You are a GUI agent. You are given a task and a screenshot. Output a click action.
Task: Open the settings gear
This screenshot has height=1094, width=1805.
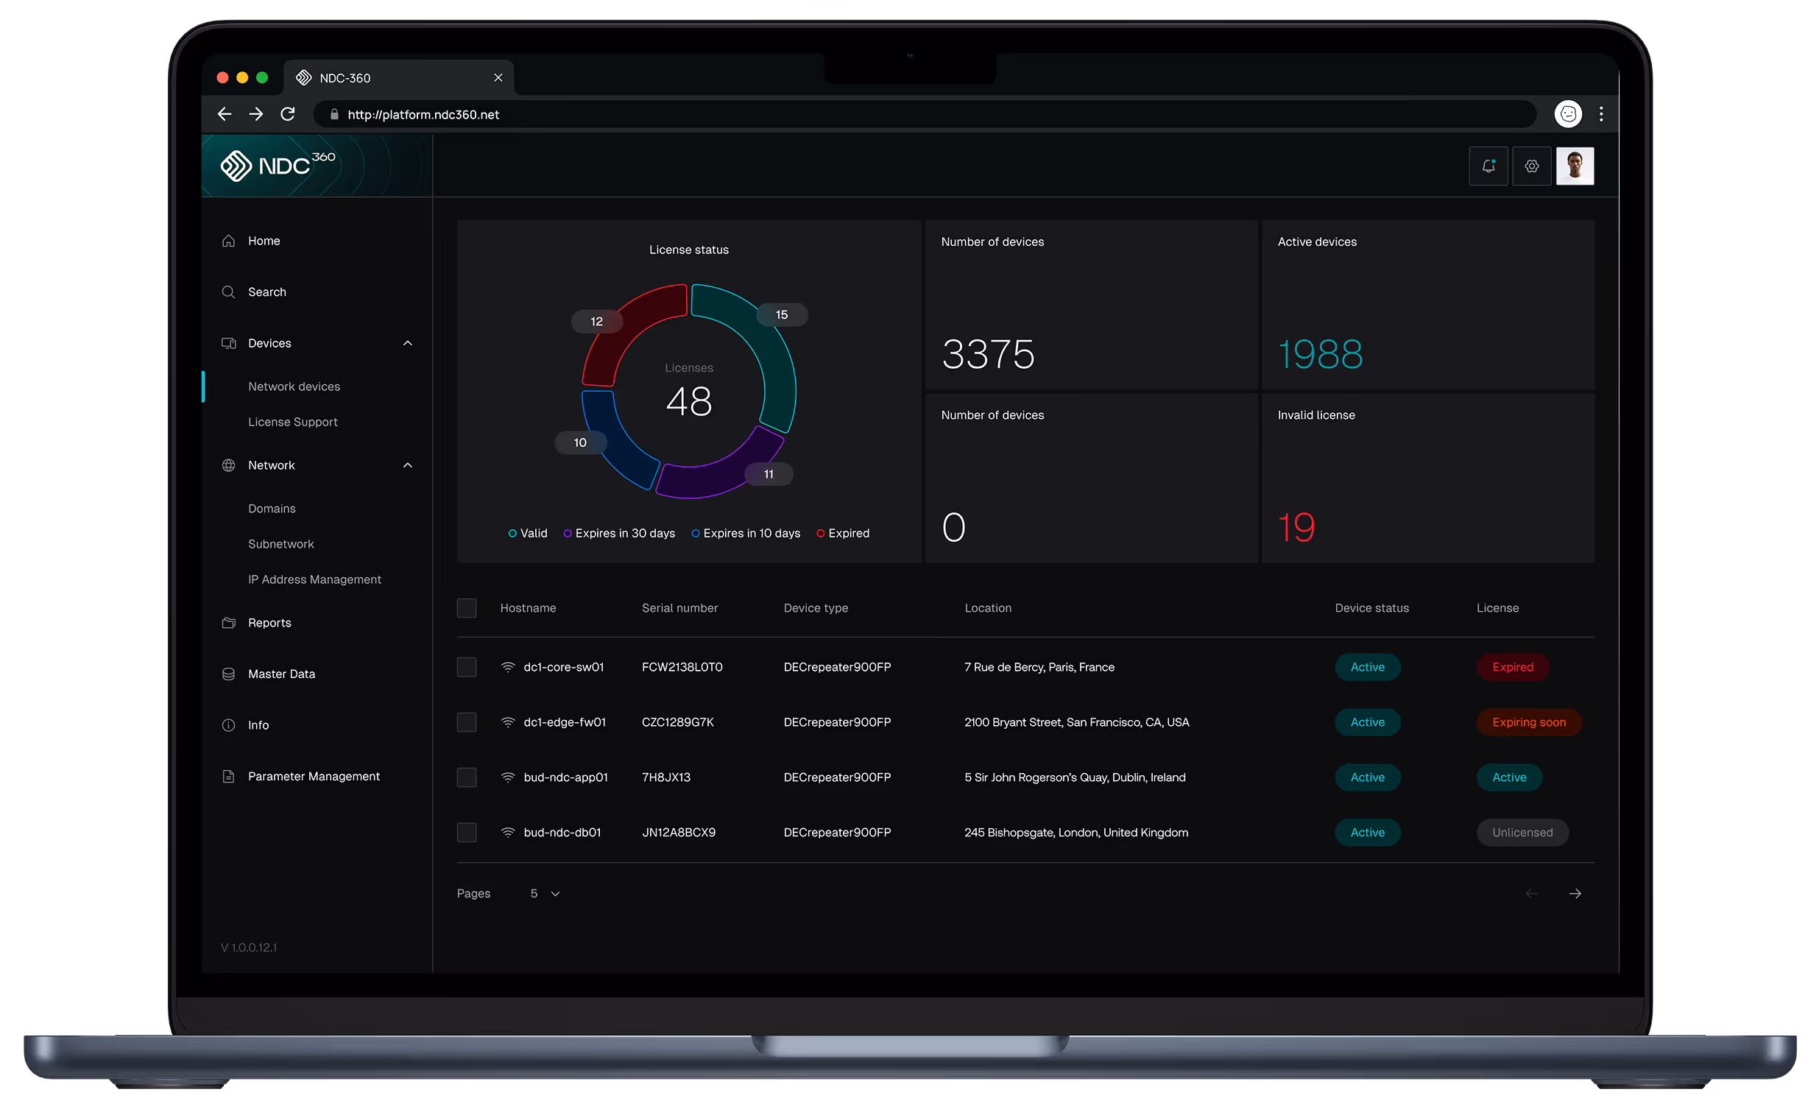[x=1532, y=166]
